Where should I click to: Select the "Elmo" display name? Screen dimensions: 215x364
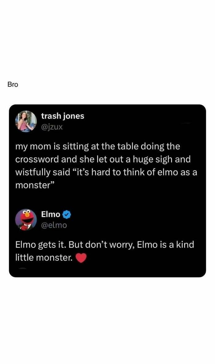coord(51,214)
